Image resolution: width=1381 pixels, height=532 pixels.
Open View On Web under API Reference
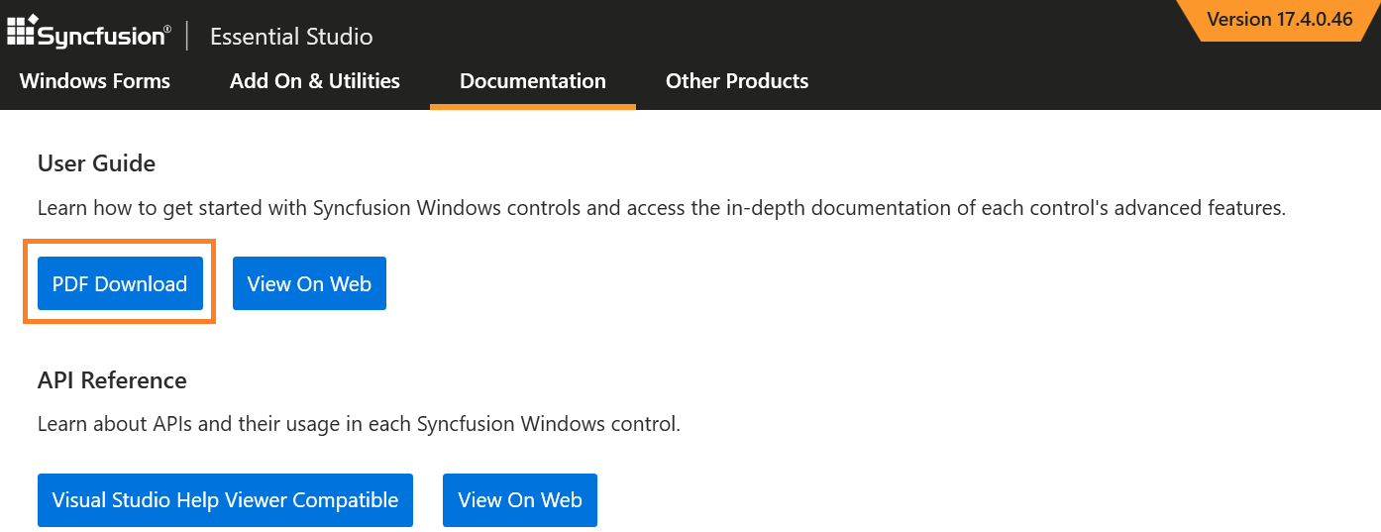tap(520, 500)
